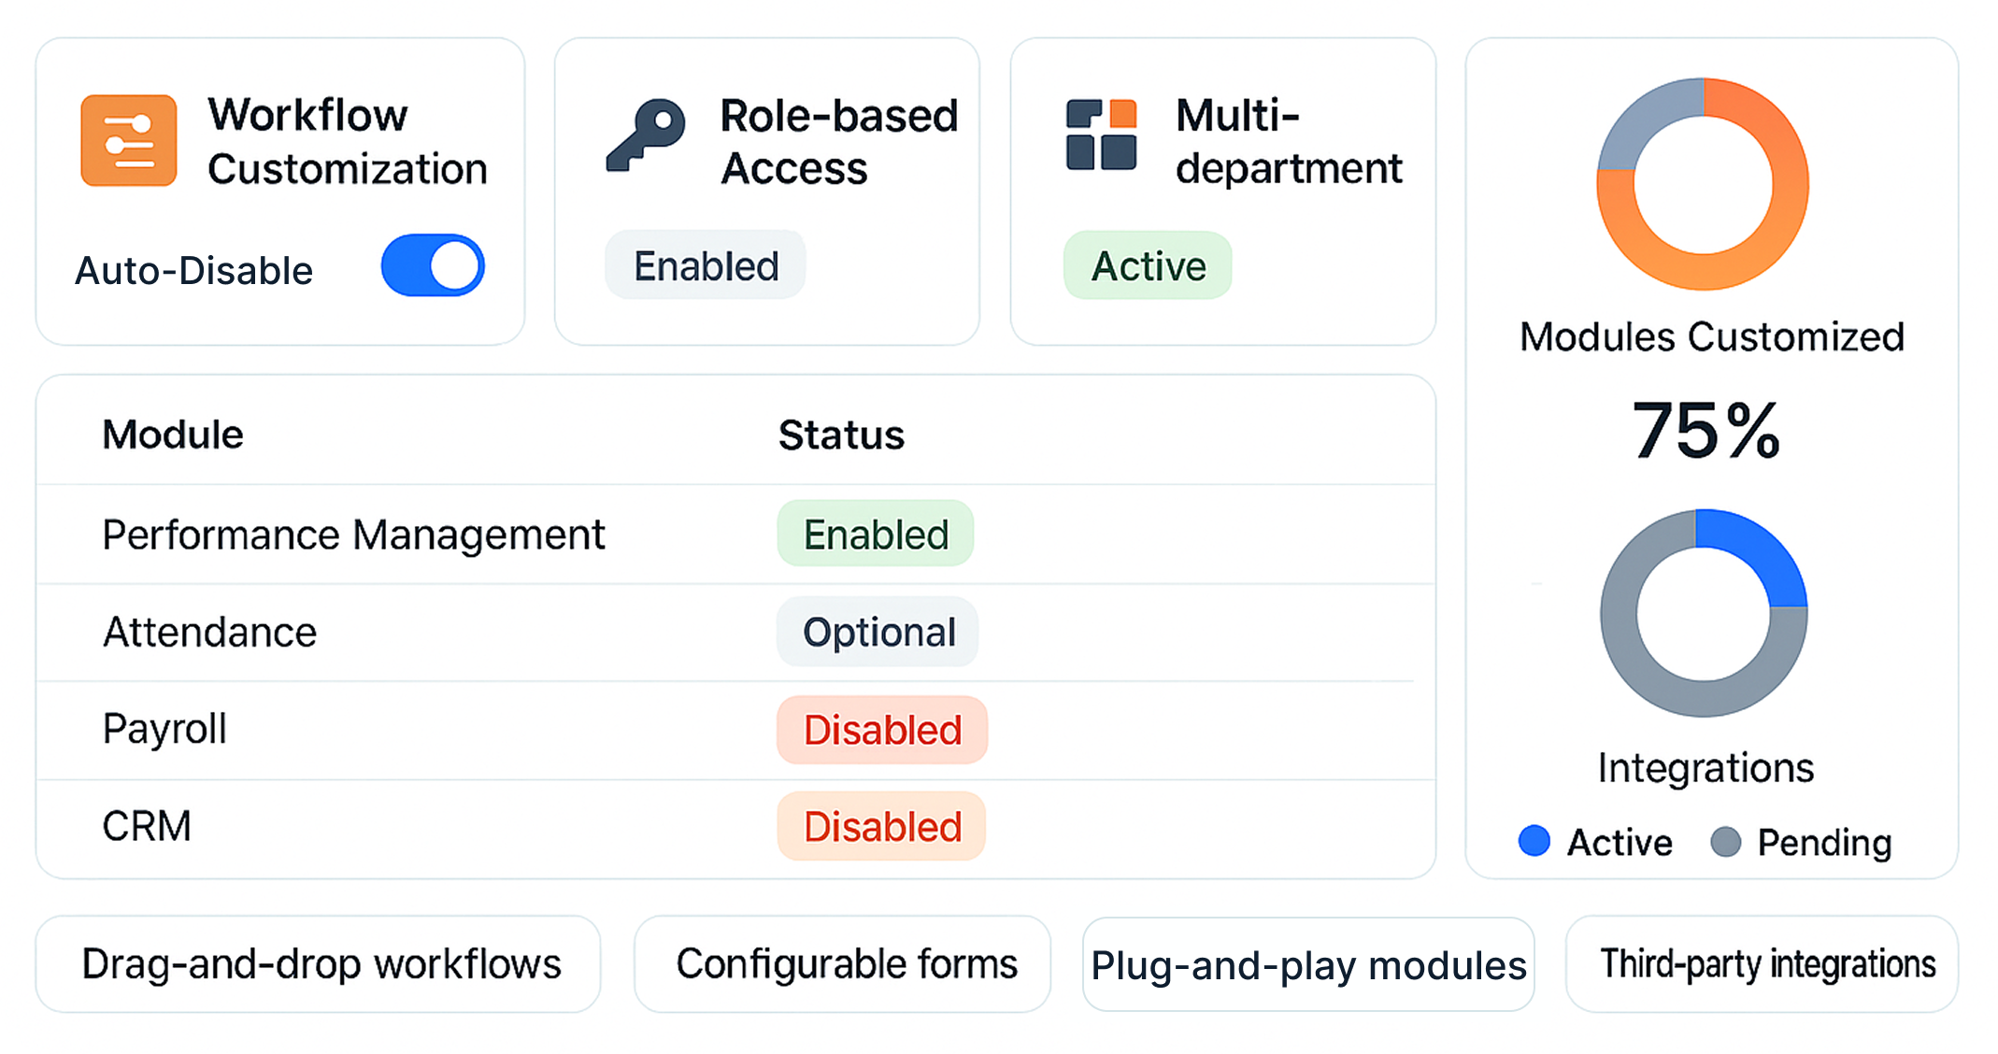This screenshot has height=1054, width=1998.
Task: Click the Disabled status for Payroll
Action: pos(882,730)
